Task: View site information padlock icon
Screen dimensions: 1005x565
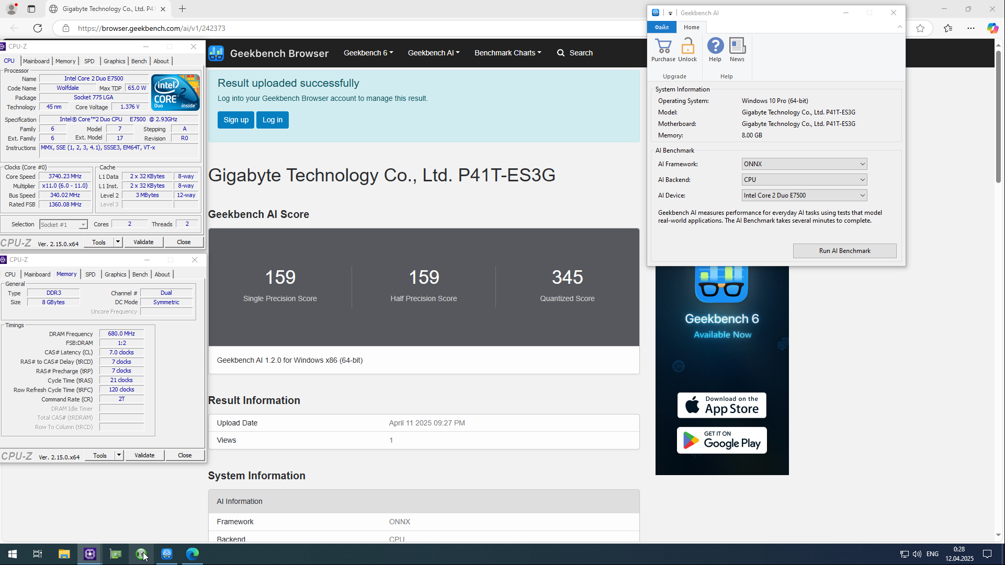Action: [x=66, y=28]
